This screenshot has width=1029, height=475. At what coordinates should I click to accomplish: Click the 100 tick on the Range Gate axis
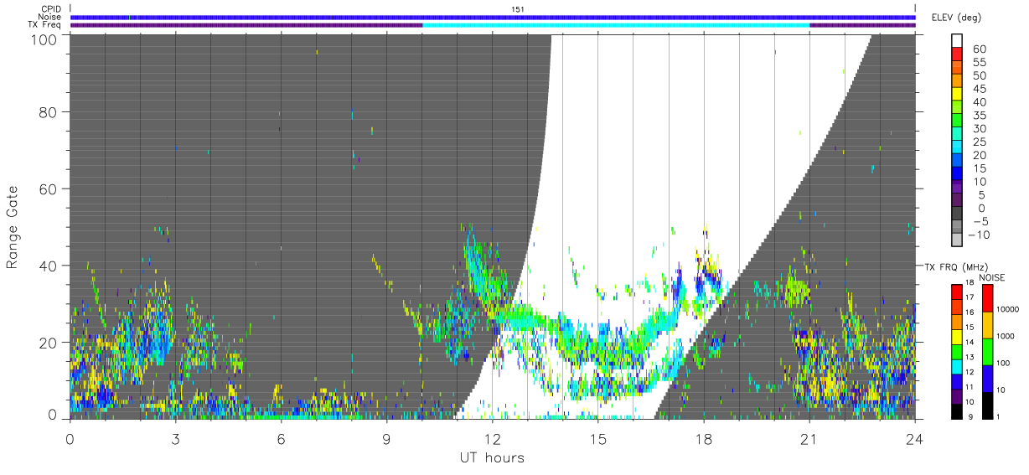44,39
